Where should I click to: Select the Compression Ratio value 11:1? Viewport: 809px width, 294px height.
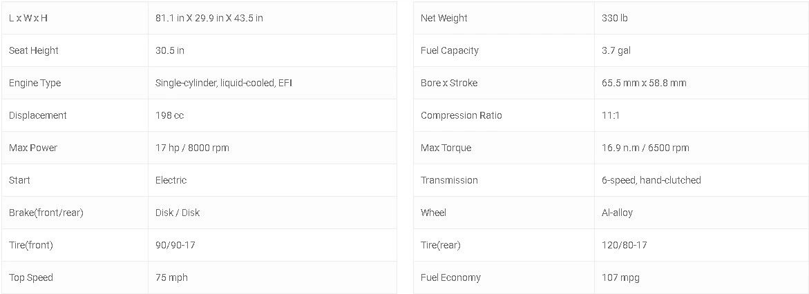(611, 115)
